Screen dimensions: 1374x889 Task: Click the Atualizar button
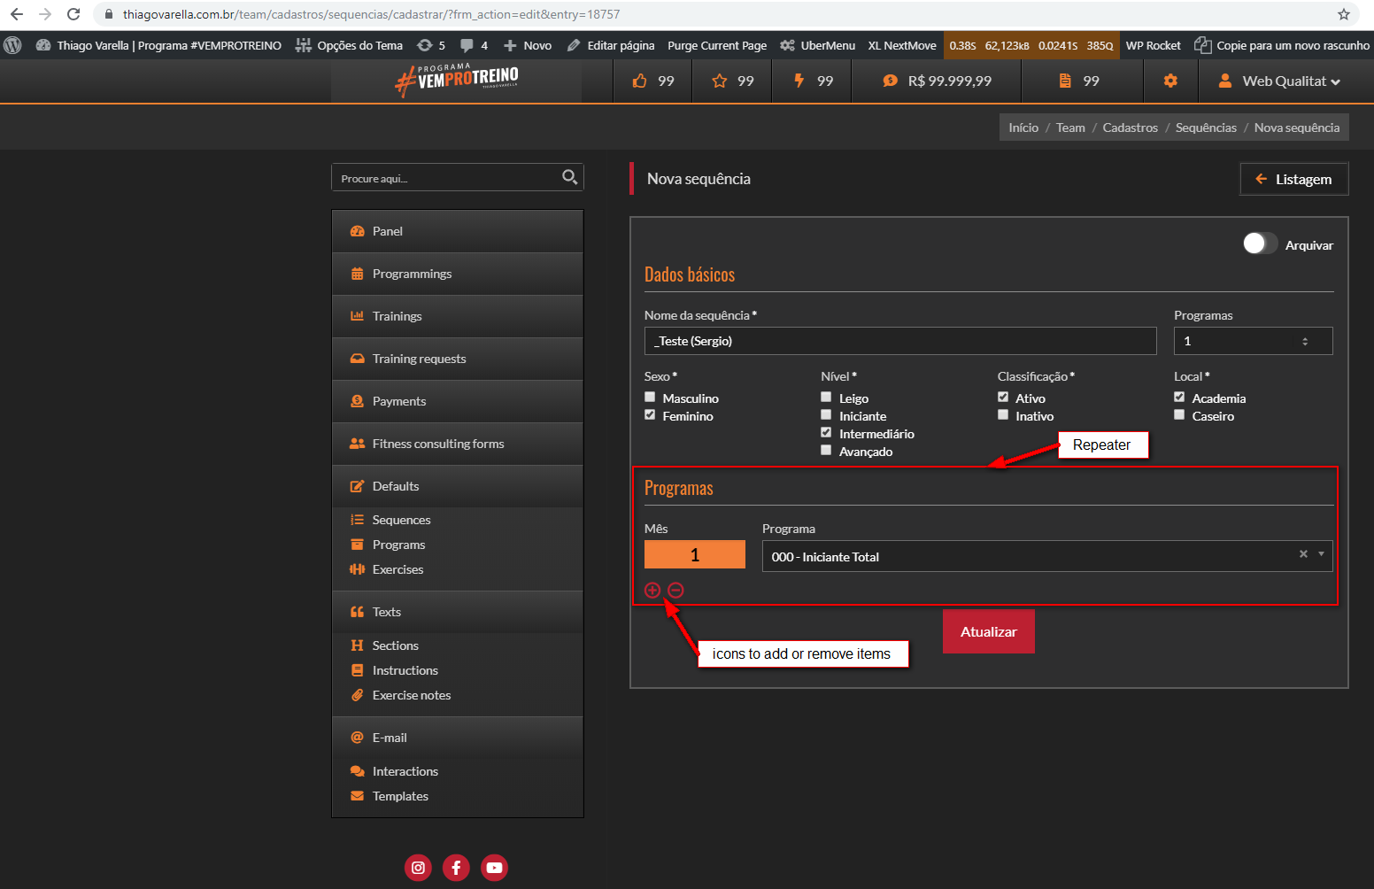point(988,631)
